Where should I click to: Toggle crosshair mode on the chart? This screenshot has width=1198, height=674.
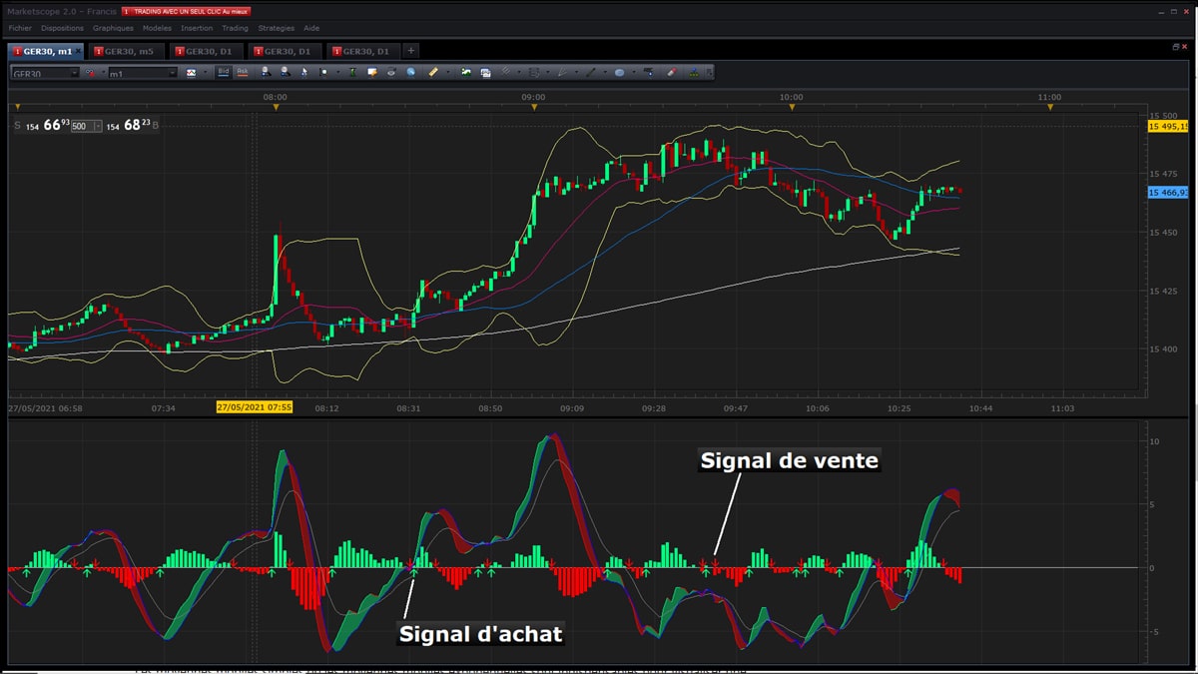coord(323,72)
